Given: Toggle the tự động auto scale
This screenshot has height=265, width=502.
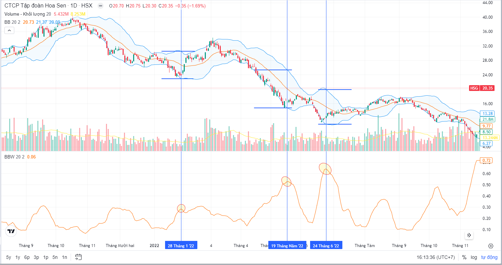Looking at the screenshot, I should [x=488, y=257].
